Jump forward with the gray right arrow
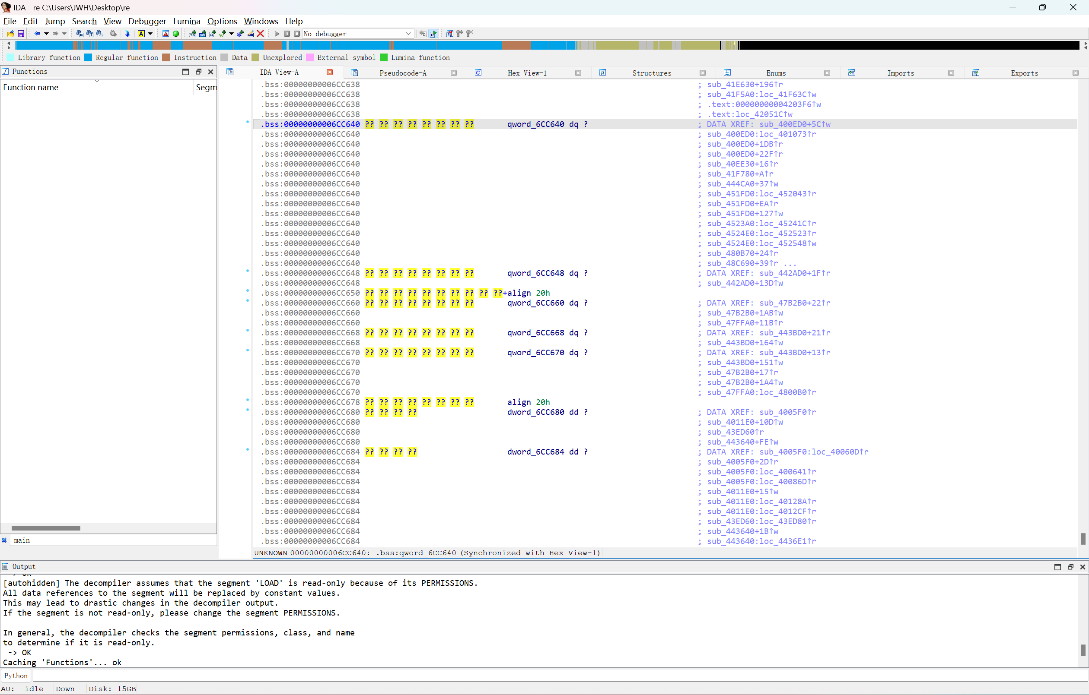The image size is (1089, 695). point(55,34)
